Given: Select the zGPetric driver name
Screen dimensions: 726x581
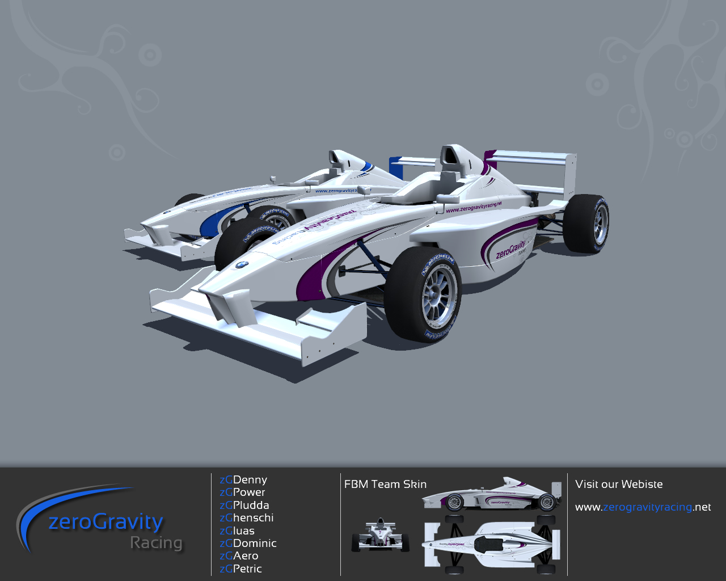Looking at the screenshot, I should (x=240, y=569).
